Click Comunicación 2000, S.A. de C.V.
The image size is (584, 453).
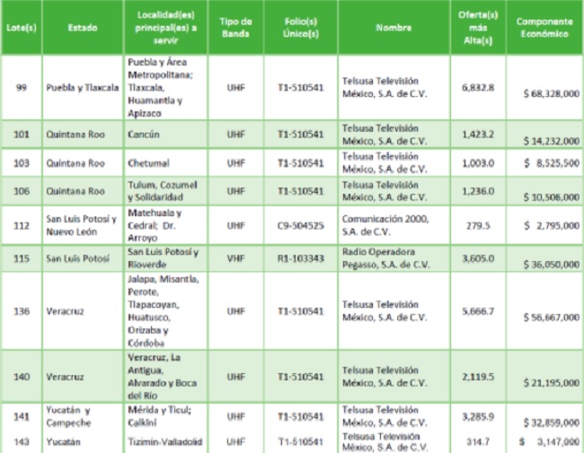[x=385, y=225]
